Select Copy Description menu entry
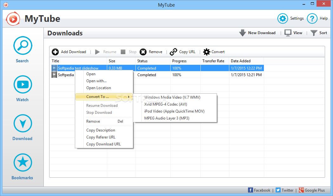333x196 pixels. point(104,130)
